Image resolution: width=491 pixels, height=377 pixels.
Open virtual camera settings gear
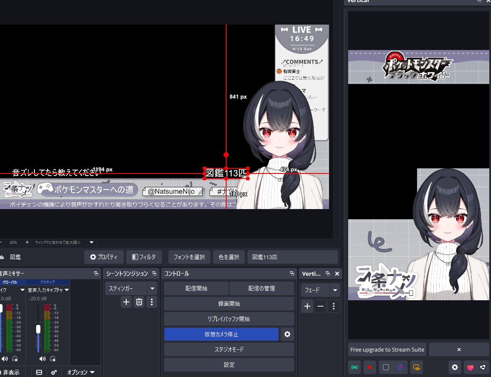(x=287, y=334)
